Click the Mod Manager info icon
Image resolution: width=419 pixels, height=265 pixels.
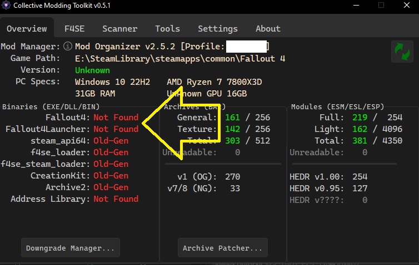68,47
